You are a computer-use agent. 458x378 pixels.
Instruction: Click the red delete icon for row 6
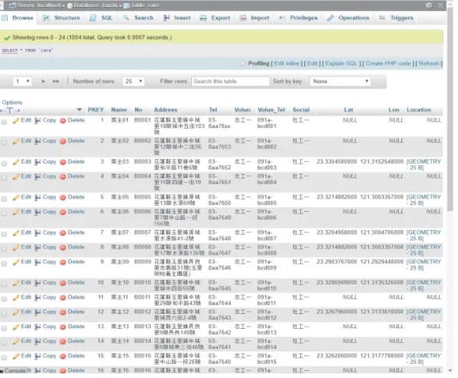point(62,212)
